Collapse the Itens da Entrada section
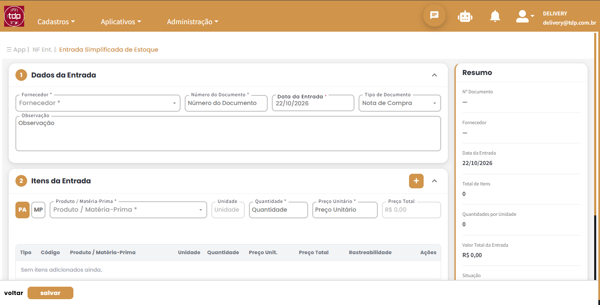Image resolution: width=600 pixels, height=305 pixels. coord(434,181)
